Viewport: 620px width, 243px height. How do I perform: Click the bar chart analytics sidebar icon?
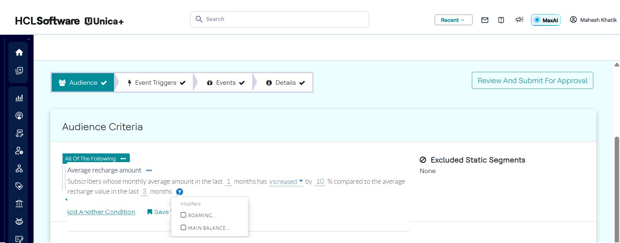click(19, 98)
